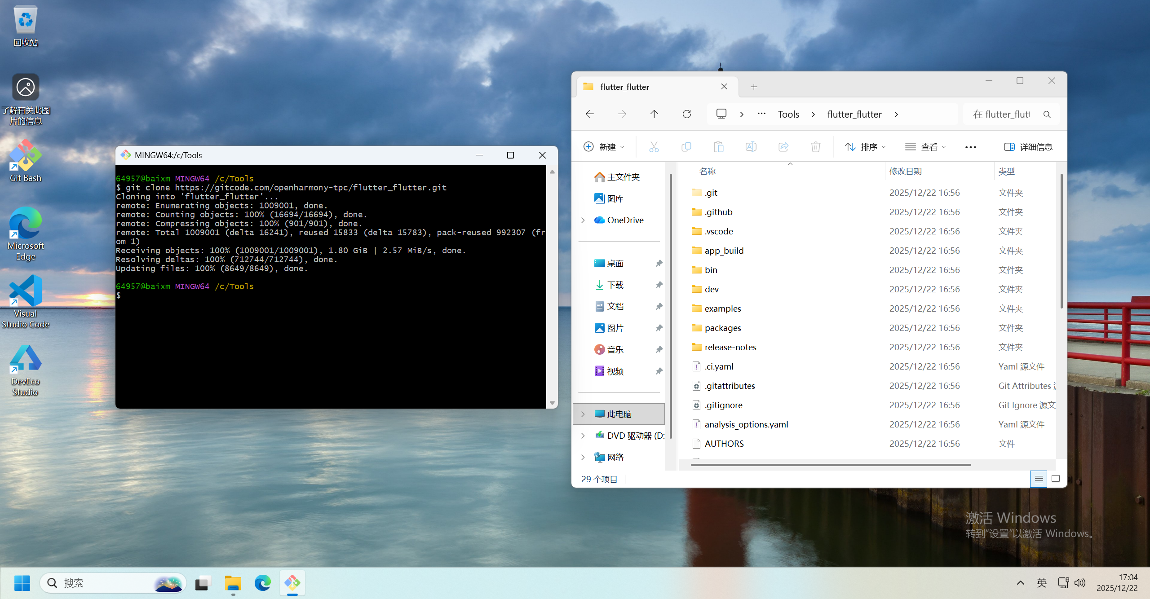
Task: Switch to details list view
Action: coord(1039,479)
